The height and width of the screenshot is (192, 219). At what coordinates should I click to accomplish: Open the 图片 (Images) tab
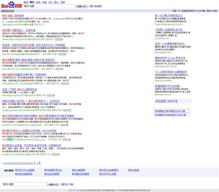click(57, 2)
